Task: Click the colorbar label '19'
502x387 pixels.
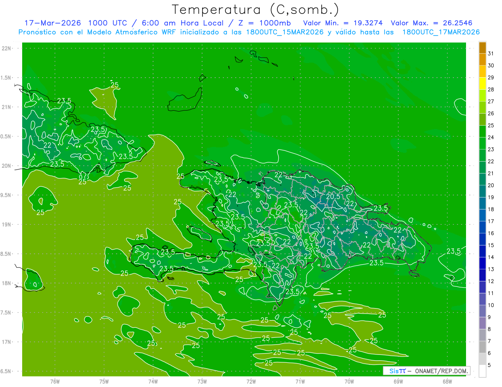Action: point(491,197)
